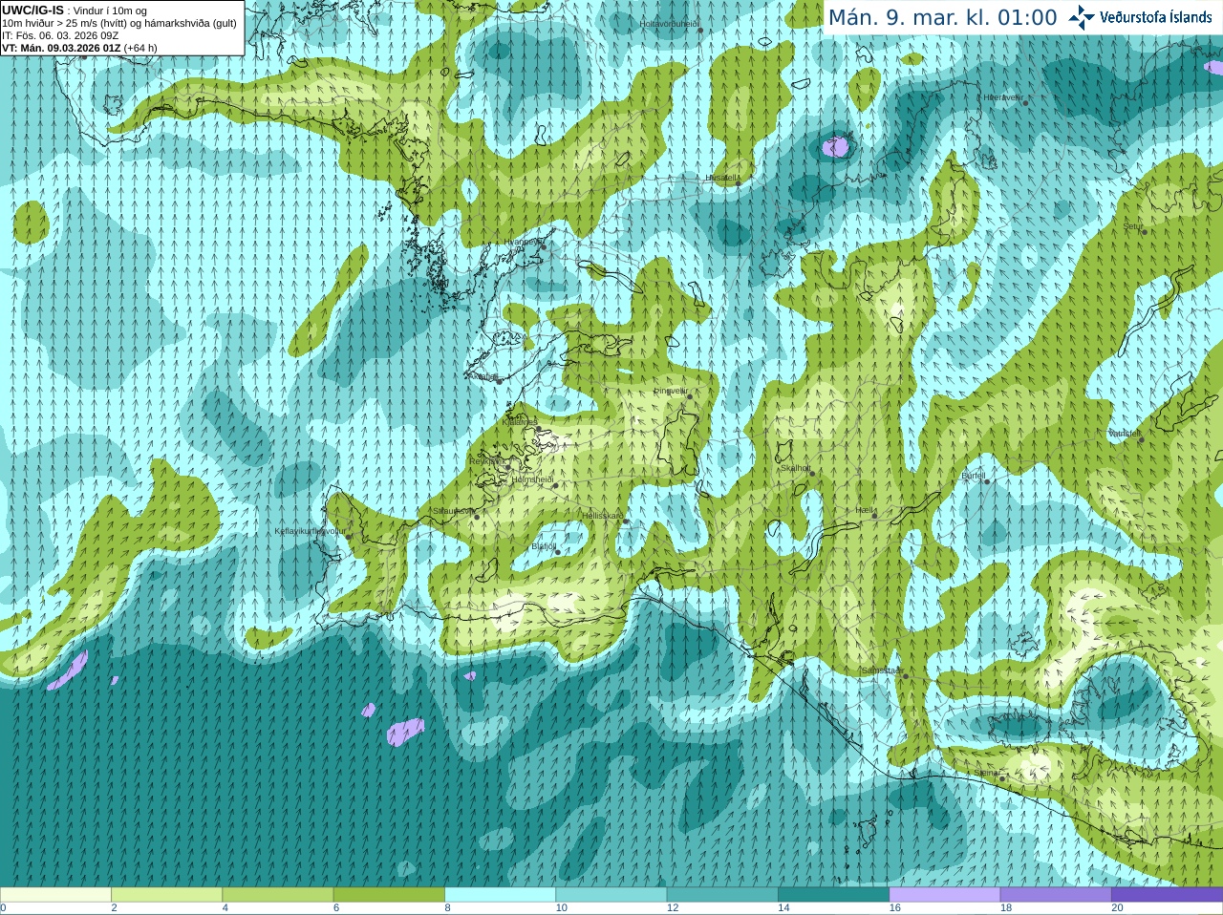Select the 6–8 m/s legend color swatch
This screenshot has height=915, width=1223.
(x=389, y=895)
